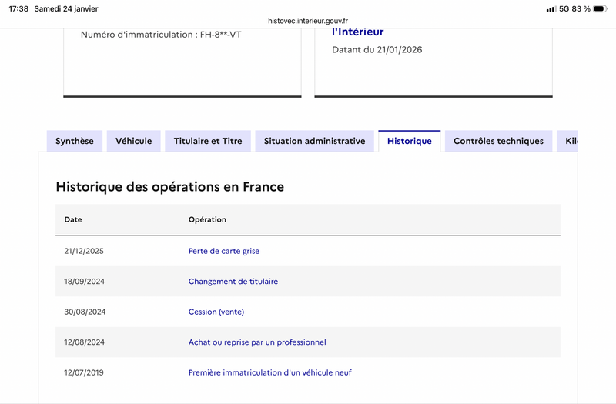
Task: Click the l'Intérieur heading link
Action: (357, 32)
